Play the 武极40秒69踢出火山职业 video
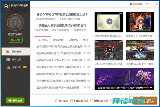This screenshot has width=160, height=107. 109,50
